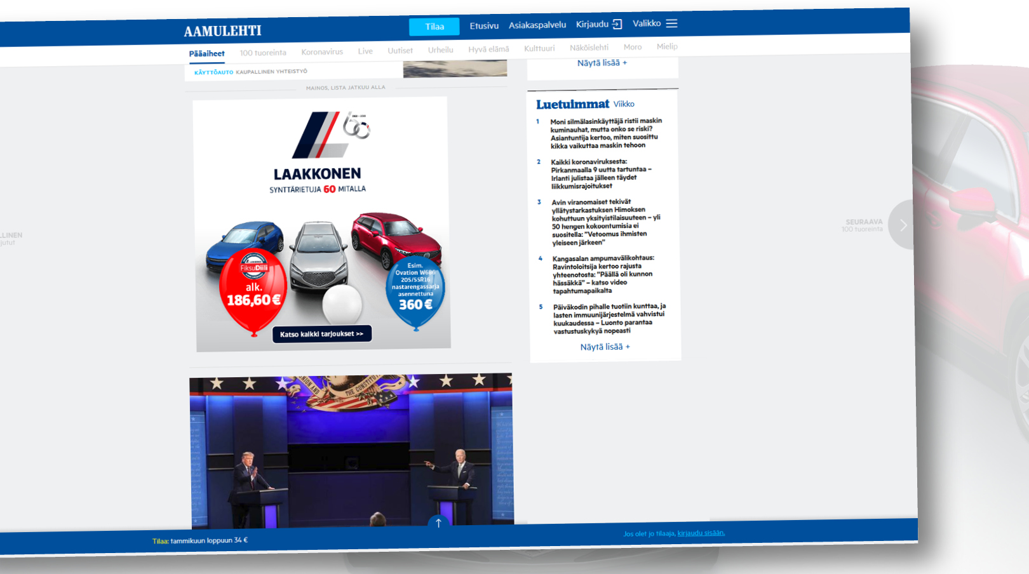Image resolution: width=1029 pixels, height=574 pixels.
Task: Open the Moro tab
Action: pos(633,47)
